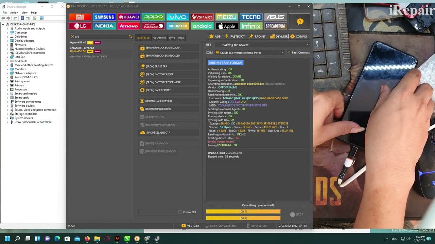Open the CONFIG toolbar item
This screenshot has height=244, width=435.
tap(298, 36)
